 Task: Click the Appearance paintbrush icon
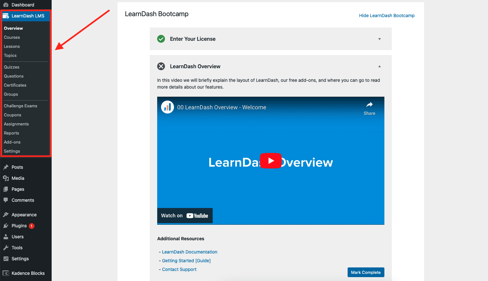(6, 215)
